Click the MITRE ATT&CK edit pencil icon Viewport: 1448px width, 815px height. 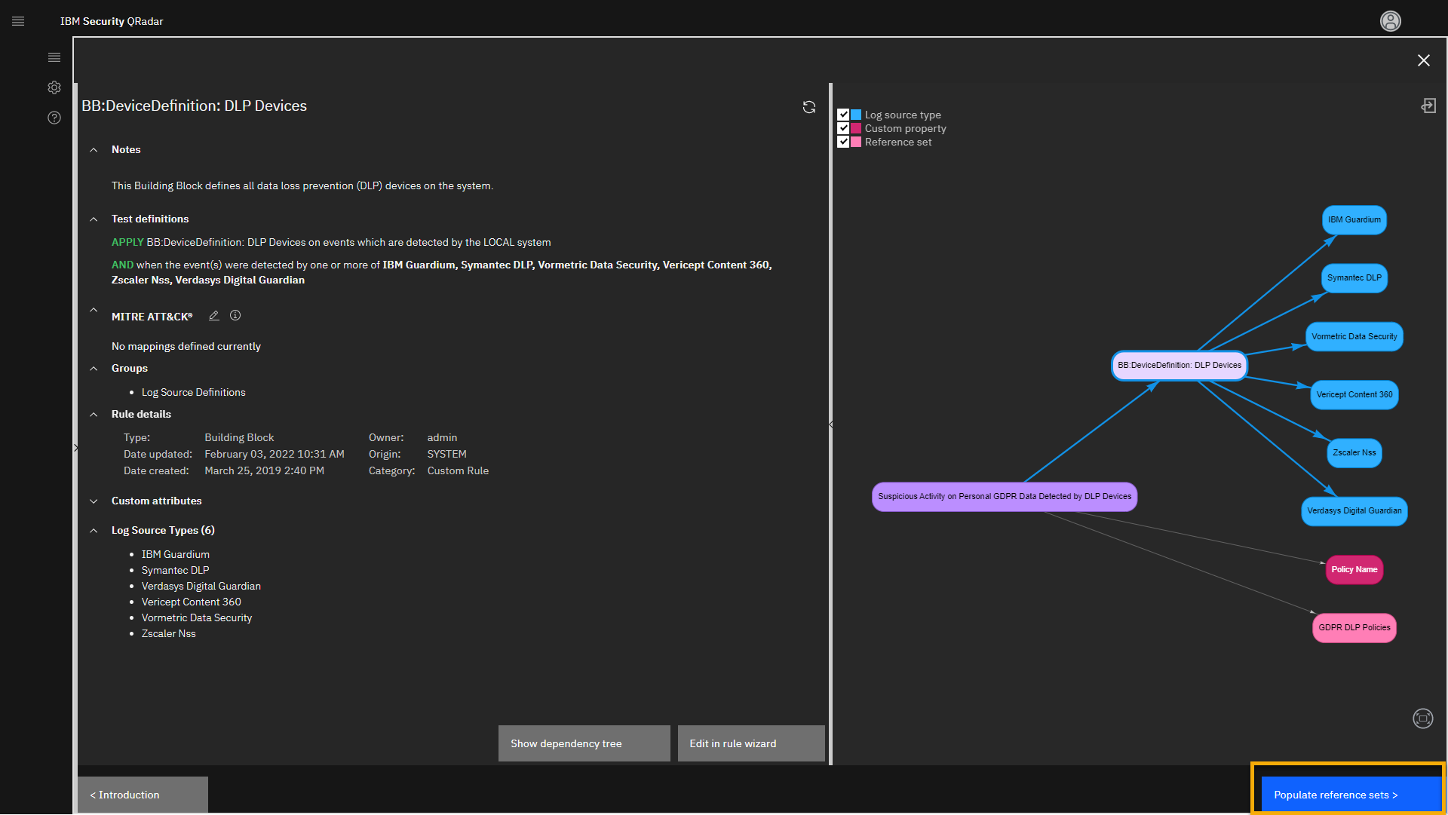(x=214, y=316)
